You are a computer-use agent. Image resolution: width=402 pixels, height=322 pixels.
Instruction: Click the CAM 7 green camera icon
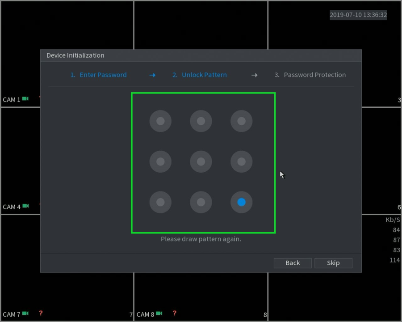point(25,313)
